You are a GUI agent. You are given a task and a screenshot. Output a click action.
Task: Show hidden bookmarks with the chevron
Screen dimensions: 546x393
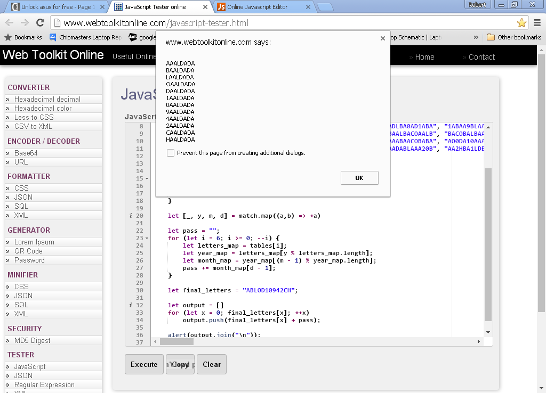(x=476, y=37)
